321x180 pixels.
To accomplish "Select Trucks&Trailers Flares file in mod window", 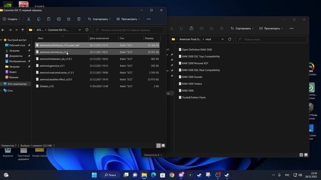I will (192, 97).
